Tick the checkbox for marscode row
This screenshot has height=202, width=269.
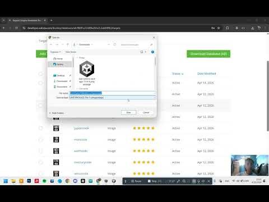(40, 140)
